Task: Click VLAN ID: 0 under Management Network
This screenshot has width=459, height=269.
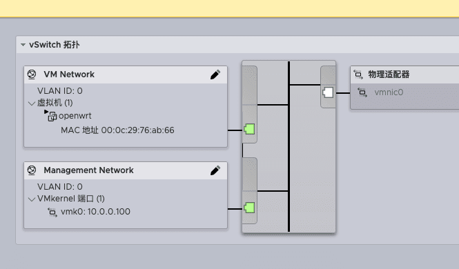Action: coord(60,187)
